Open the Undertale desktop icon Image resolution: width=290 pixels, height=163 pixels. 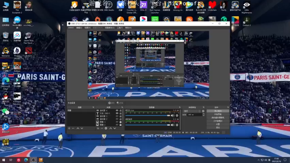212,6
